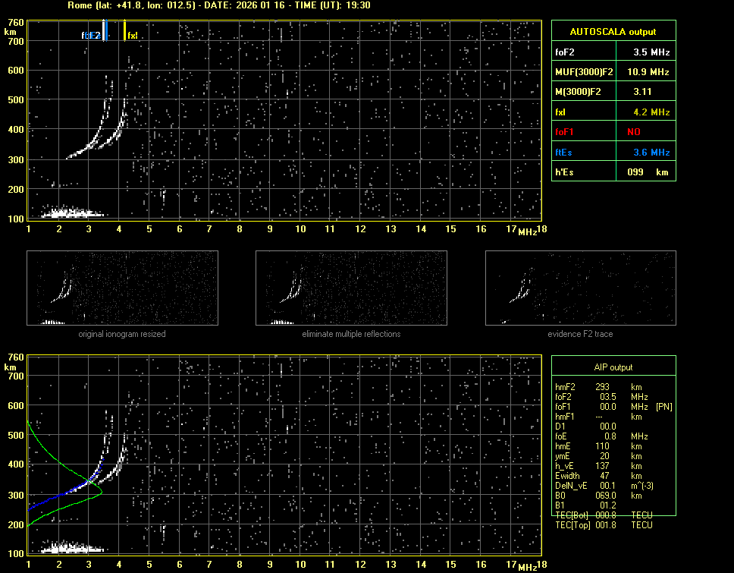Click the yellow fxI marker label
The image size is (734, 573).
(x=132, y=36)
